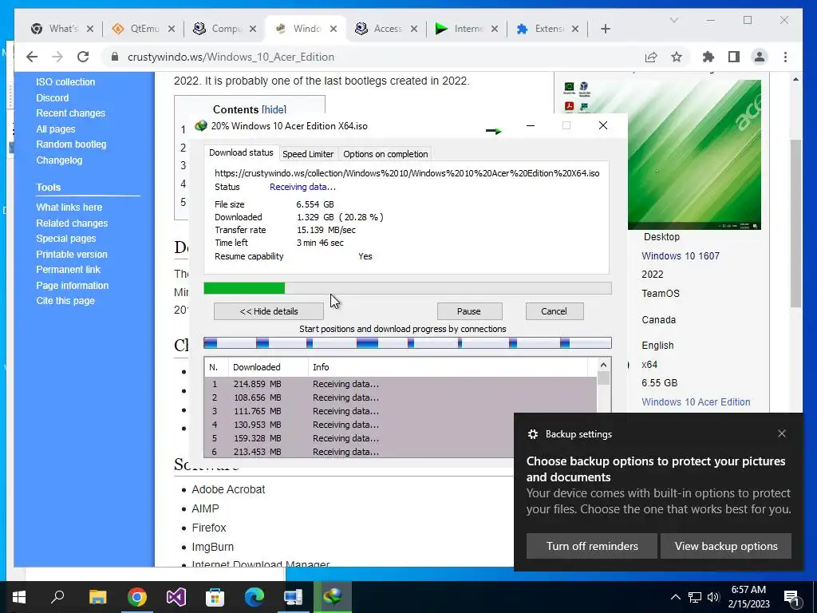Open the Windows 10 Acer Edition download link
This screenshot has width=817, height=613.
click(696, 402)
